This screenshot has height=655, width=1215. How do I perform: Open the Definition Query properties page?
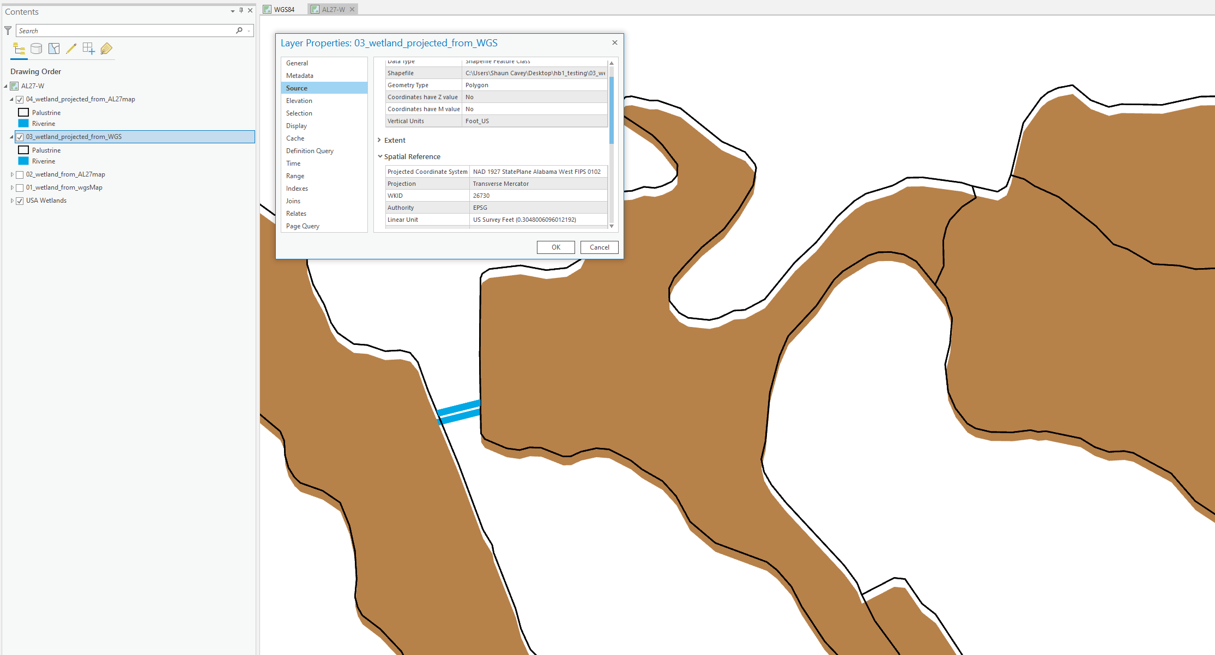pyautogui.click(x=310, y=151)
